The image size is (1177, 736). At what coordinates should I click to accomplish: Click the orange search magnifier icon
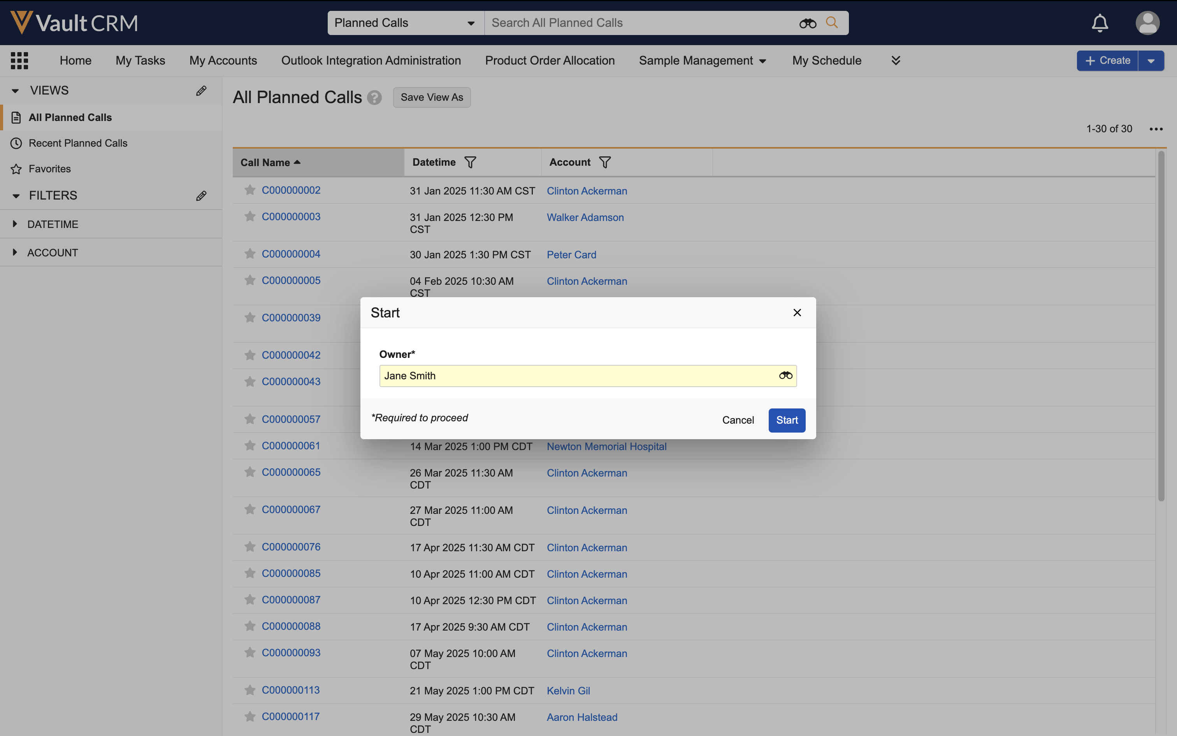pos(832,23)
